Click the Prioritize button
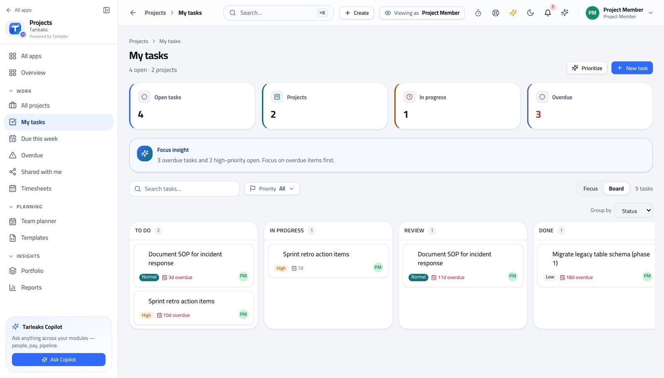This screenshot has width=664, height=378. click(x=587, y=68)
